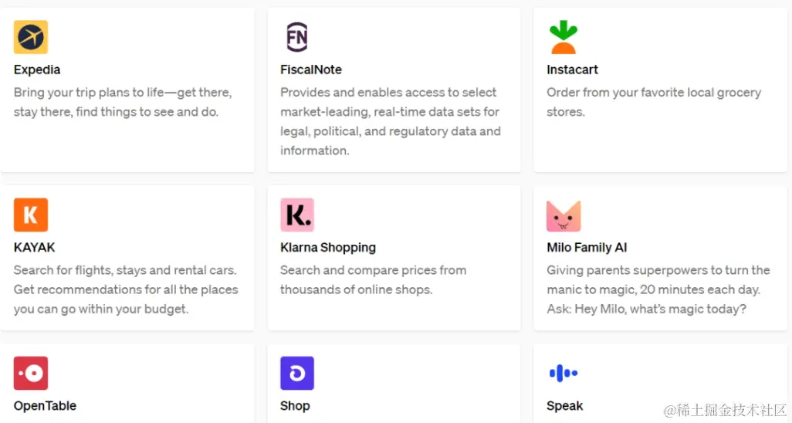Click the Expedia trip plans description
This screenshot has height=423, width=792.
pyautogui.click(x=123, y=102)
